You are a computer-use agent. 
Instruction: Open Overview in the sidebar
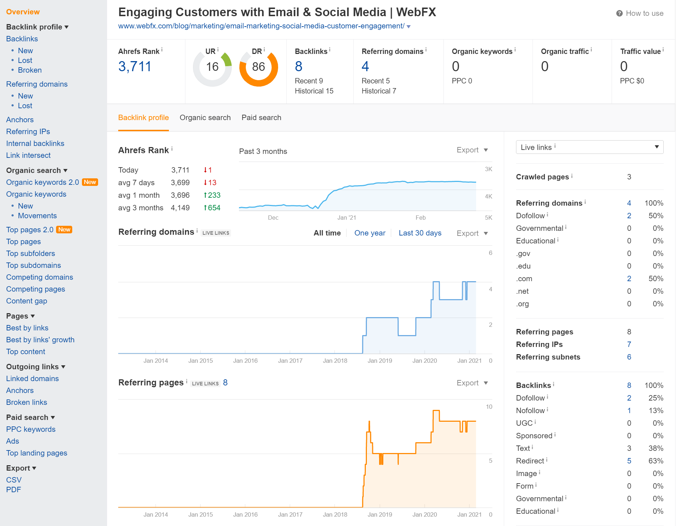point(23,12)
